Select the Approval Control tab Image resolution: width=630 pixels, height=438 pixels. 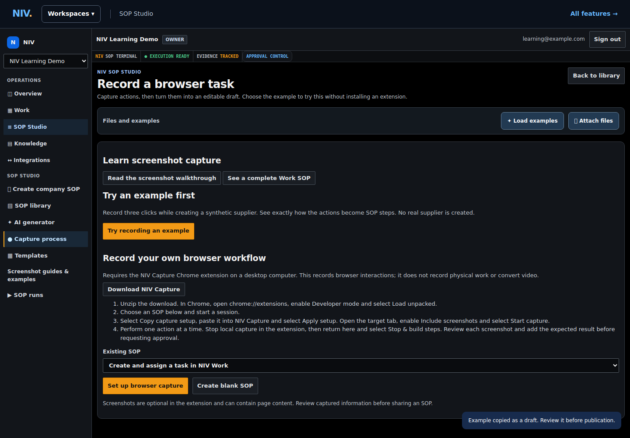pos(267,57)
